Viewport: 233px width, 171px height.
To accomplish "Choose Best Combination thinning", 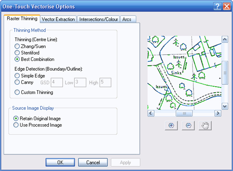I will pyautogui.click(x=34, y=59).
